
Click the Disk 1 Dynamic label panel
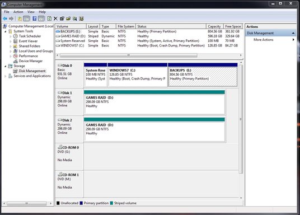(x=69, y=102)
